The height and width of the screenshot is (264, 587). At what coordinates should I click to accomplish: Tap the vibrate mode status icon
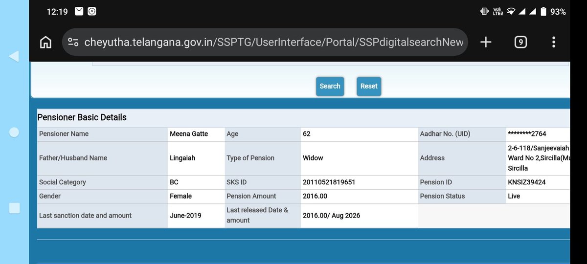[x=483, y=12]
